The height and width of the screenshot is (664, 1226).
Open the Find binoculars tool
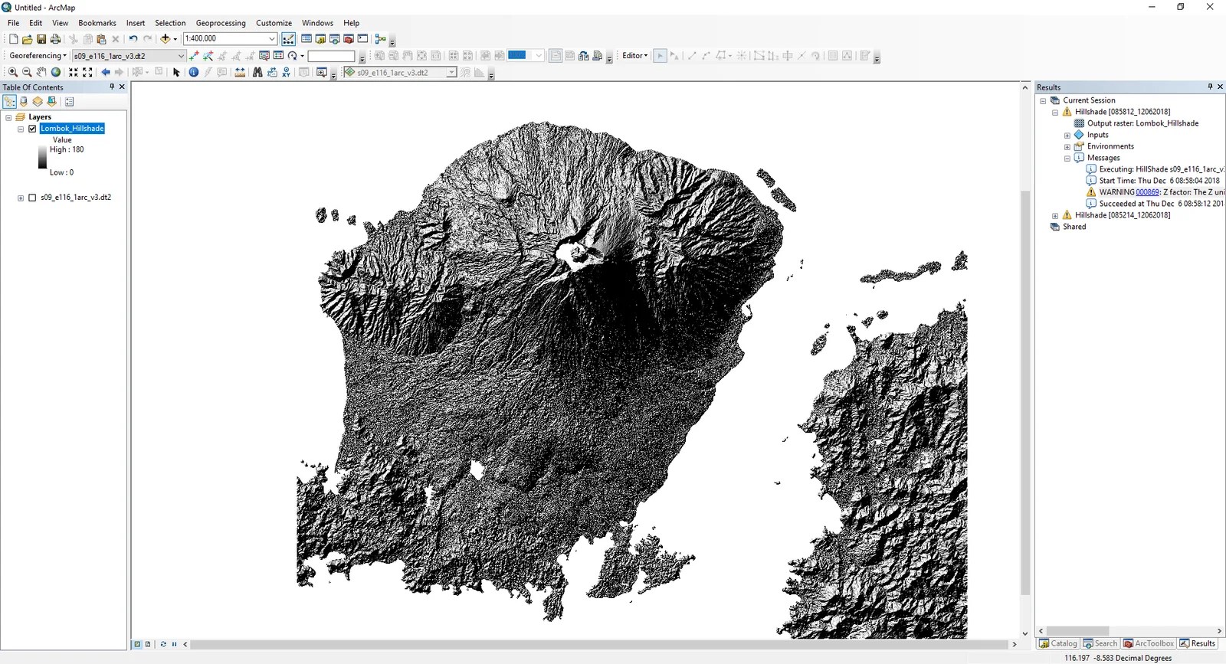point(257,72)
